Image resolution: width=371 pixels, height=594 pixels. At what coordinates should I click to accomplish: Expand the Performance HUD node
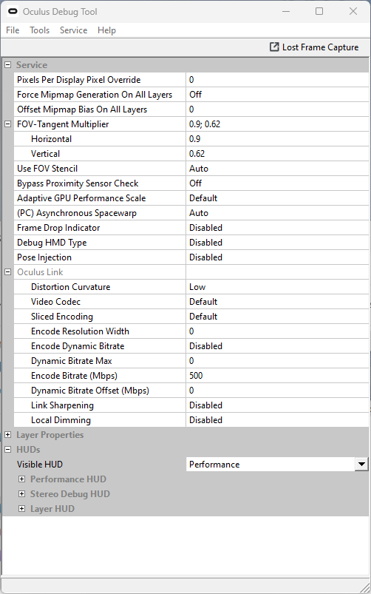click(x=22, y=479)
